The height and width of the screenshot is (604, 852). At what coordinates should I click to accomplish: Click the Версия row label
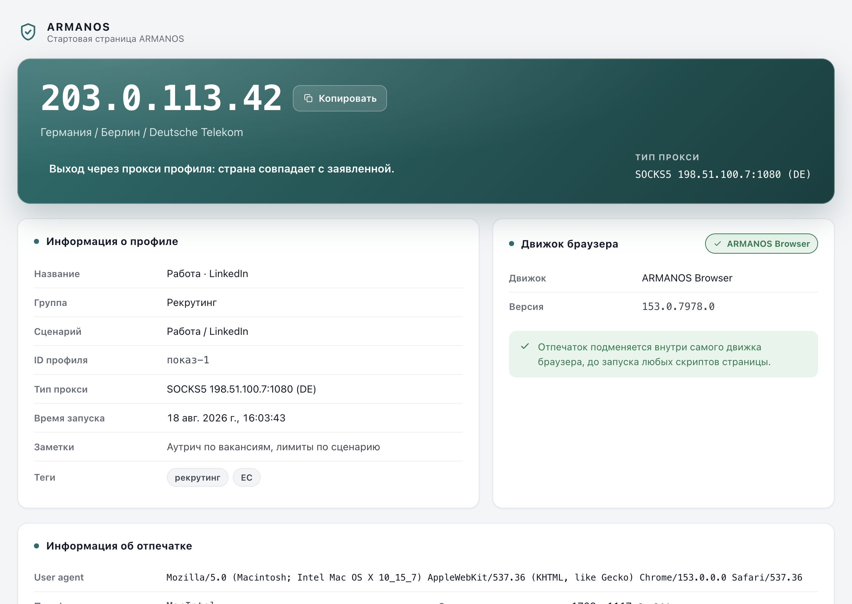point(526,307)
